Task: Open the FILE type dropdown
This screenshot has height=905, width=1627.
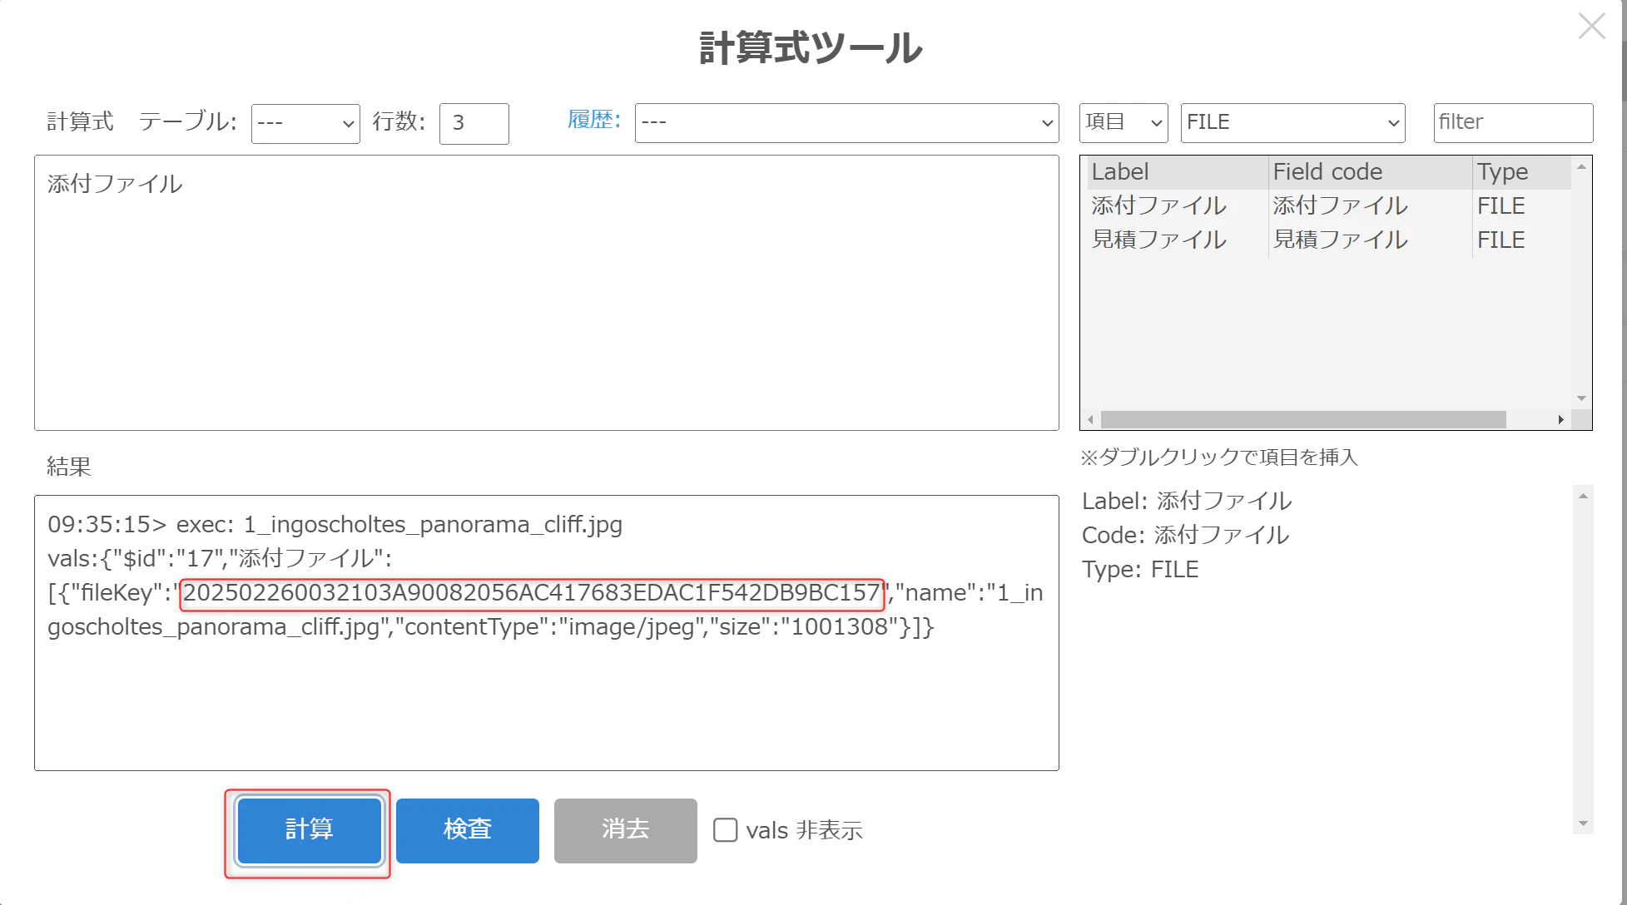Action: coord(1292,123)
